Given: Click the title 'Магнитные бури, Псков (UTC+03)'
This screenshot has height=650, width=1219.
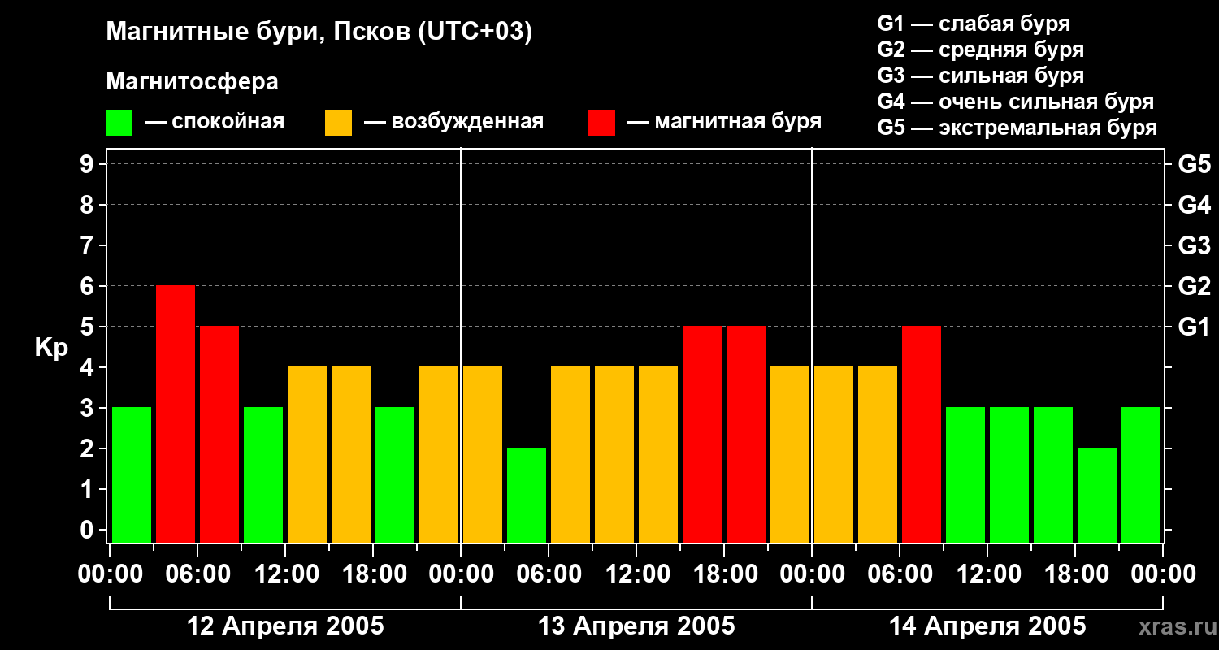Looking at the screenshot, I should tap(319, 33).
